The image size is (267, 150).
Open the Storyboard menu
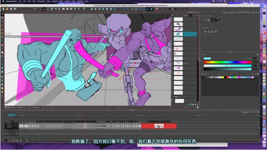coord(41,1)
